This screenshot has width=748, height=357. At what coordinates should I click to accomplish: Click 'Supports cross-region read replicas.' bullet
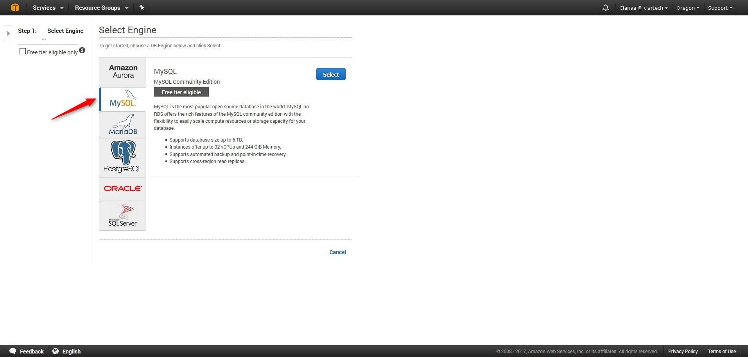point(208,161)
